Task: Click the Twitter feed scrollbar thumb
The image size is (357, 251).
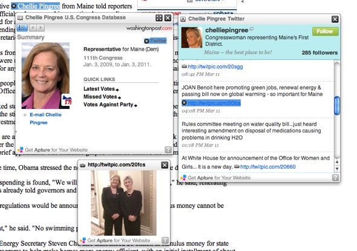Action: click(x=337, y=106)
